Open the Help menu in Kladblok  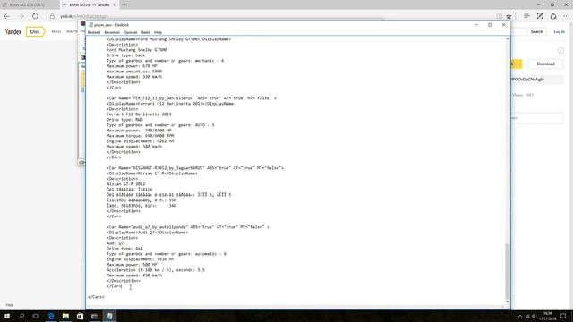(158, 32)
